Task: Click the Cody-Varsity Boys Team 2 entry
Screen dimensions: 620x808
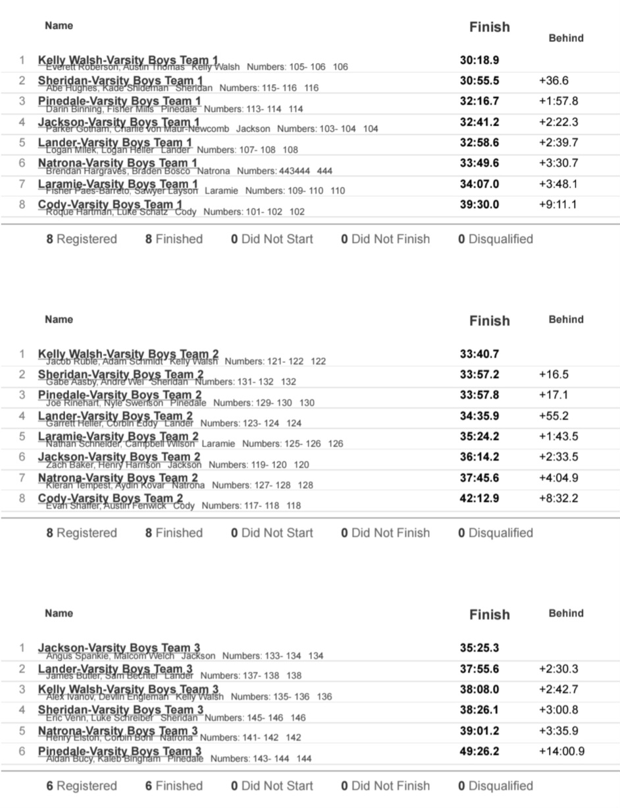Action: pos(111,498)
